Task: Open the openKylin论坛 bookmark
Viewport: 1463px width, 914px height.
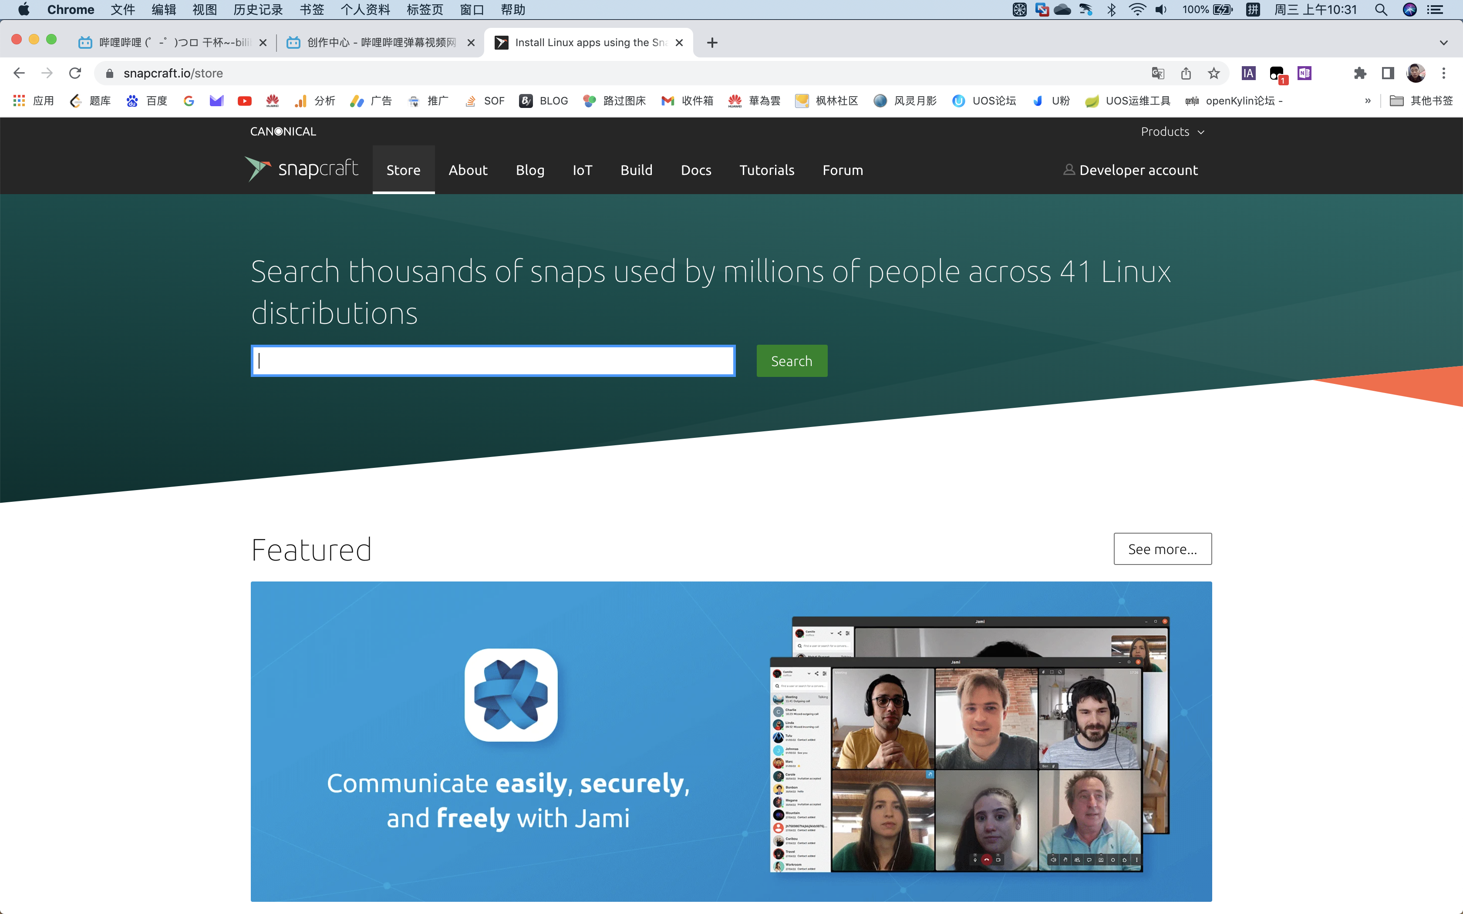Action: pos(1234,101)
